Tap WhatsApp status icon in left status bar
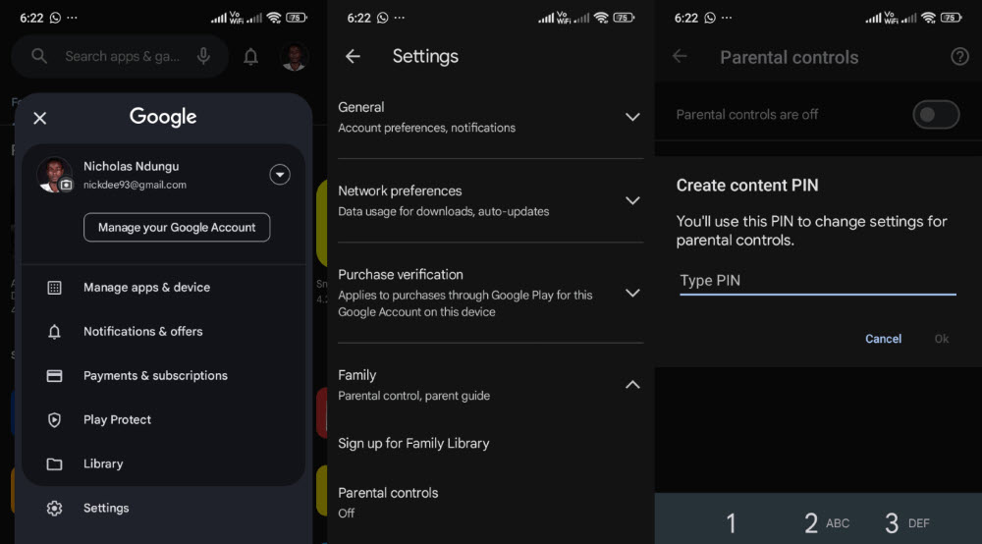982x544 pixels. (55, 18)
